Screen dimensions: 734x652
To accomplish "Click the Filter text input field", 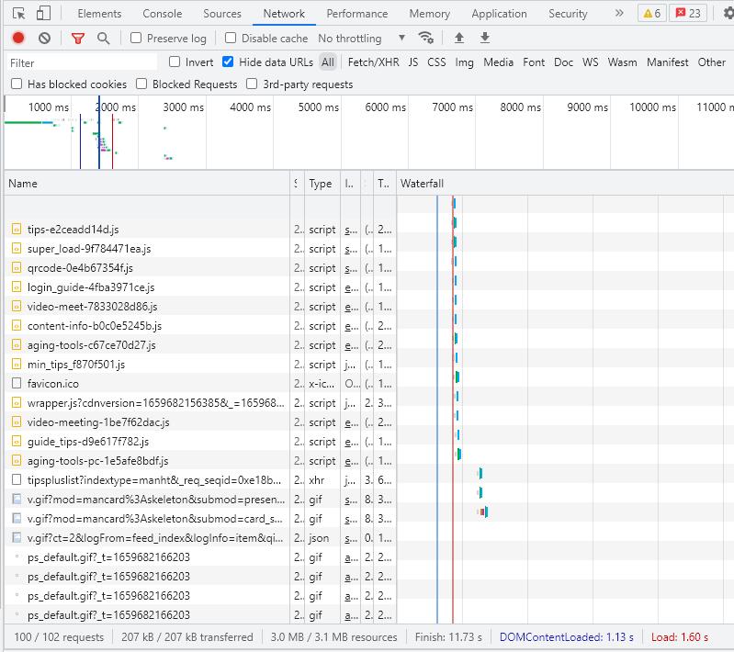I will point(83,62).
